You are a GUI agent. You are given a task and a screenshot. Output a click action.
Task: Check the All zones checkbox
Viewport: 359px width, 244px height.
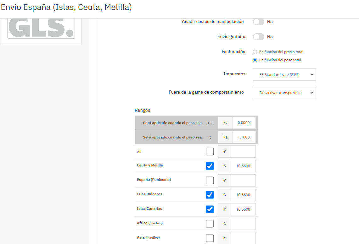tap(210, 152)
